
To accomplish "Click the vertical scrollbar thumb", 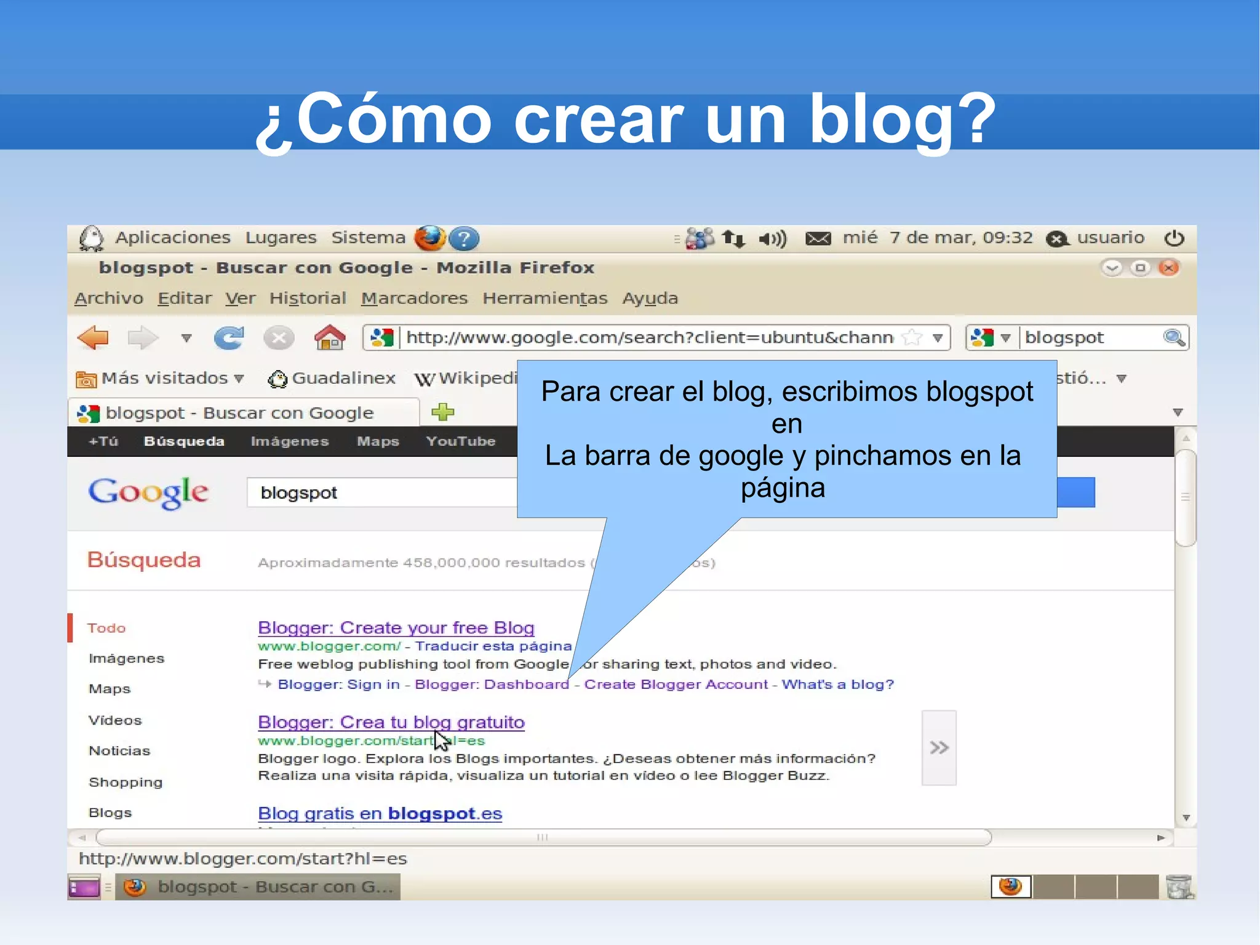I will 1185,497.
